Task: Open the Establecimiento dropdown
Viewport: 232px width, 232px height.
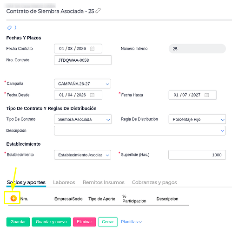Action: (x=82, y=155)
